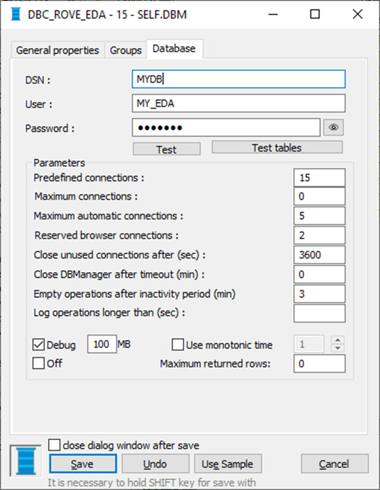
Task: Cancel the dialog
Action: point(334,464)
